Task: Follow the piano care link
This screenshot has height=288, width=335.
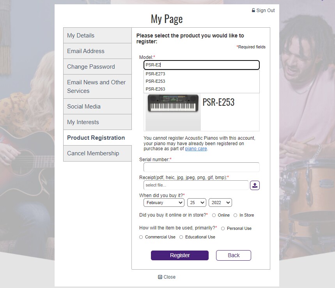Action: [x=196, y=149]
